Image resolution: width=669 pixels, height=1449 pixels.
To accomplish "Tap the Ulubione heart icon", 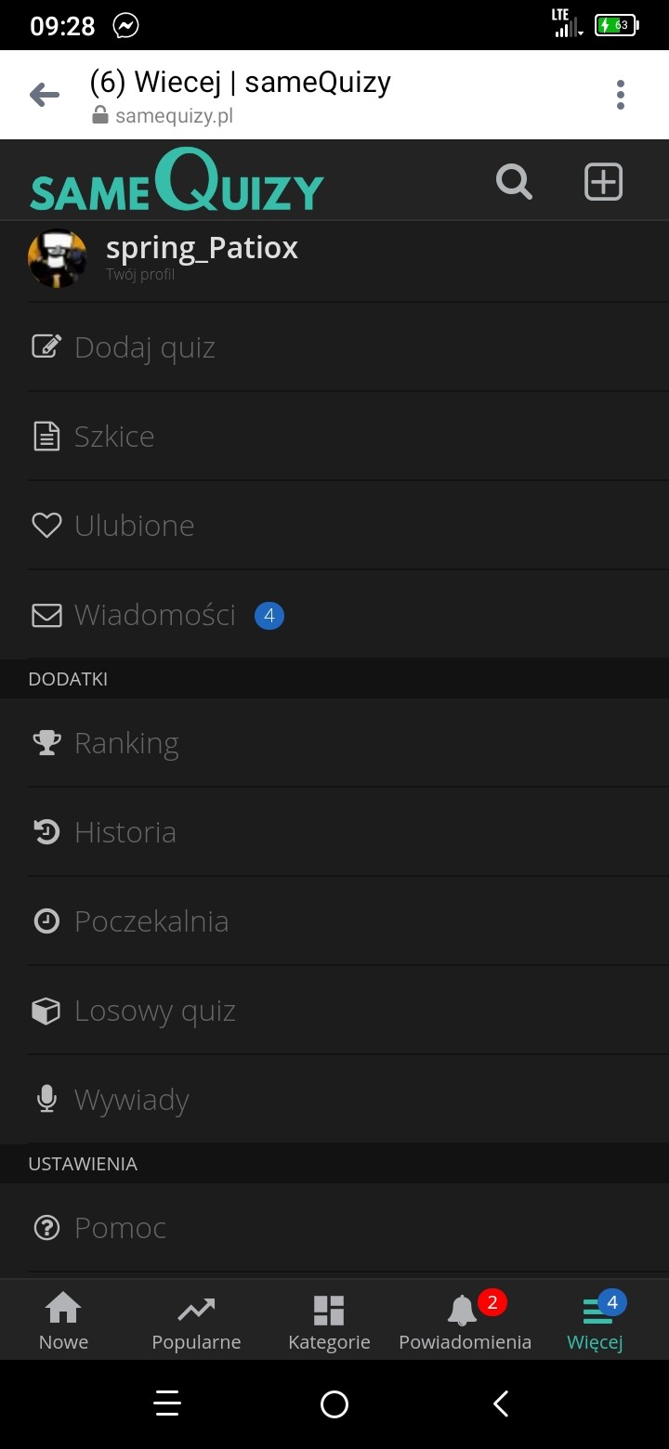I will pos(46,526).
